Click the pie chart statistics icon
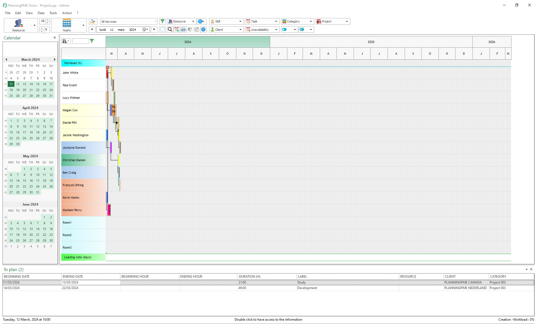Viewport: 537px width, 324px height. pos(190,29)
